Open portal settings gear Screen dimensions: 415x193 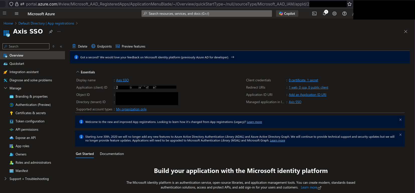pos(334,14)
